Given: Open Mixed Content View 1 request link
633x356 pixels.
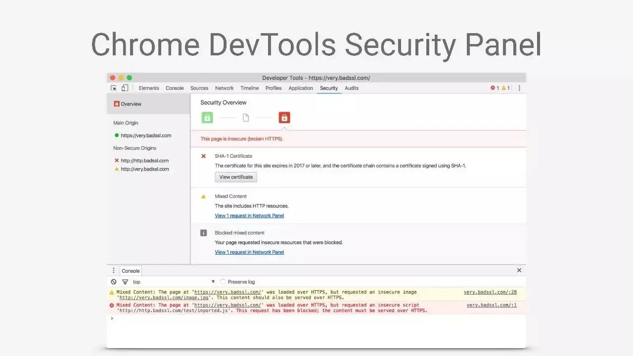Looking at the screenshot, I should tap(249, 216).
